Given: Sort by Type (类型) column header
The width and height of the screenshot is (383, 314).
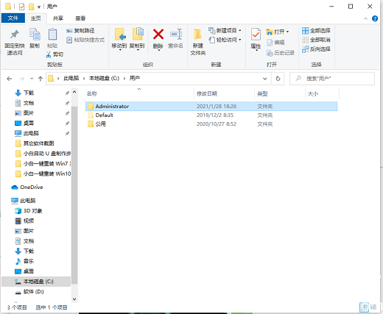Looking at the screenshot, I should (x=280, y=93).
